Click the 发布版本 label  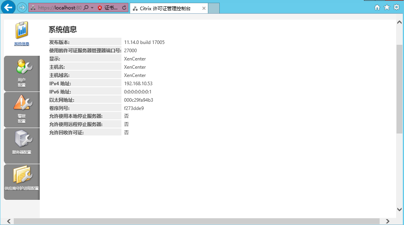[59, 42]
